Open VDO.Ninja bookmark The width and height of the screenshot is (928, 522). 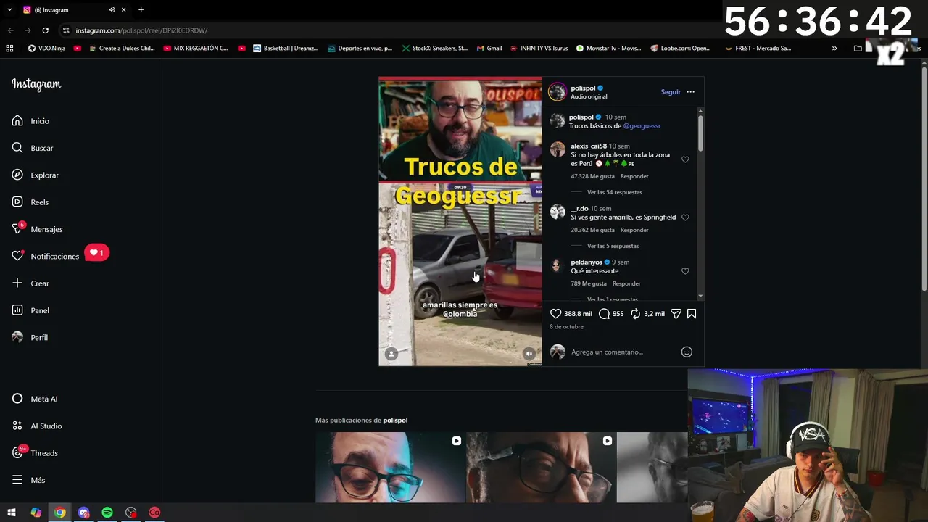pyautogui.click(x=46, y=49)
